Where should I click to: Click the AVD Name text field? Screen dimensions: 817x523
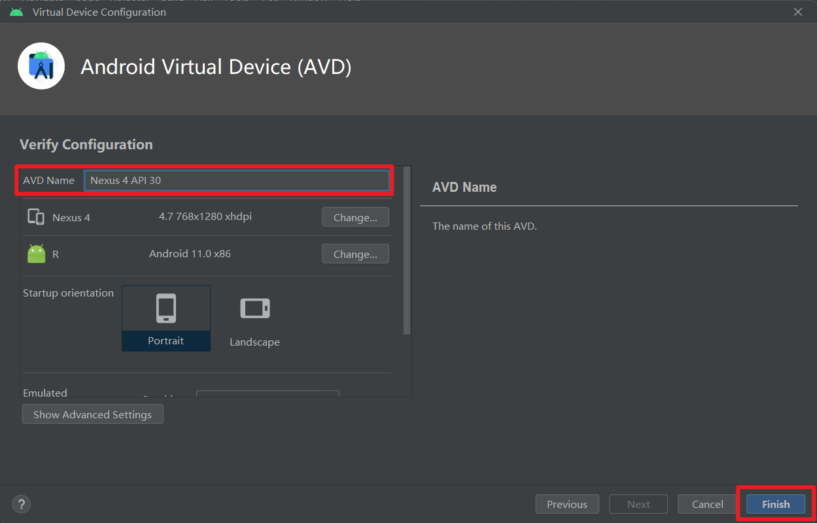tap(237, 180)
